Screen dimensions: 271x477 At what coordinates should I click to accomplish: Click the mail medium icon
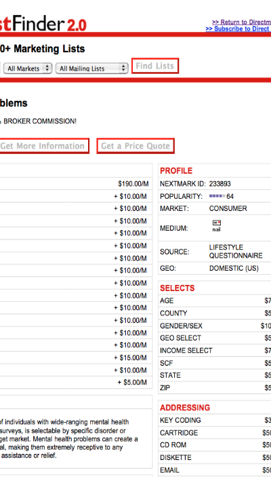(217, 225)
